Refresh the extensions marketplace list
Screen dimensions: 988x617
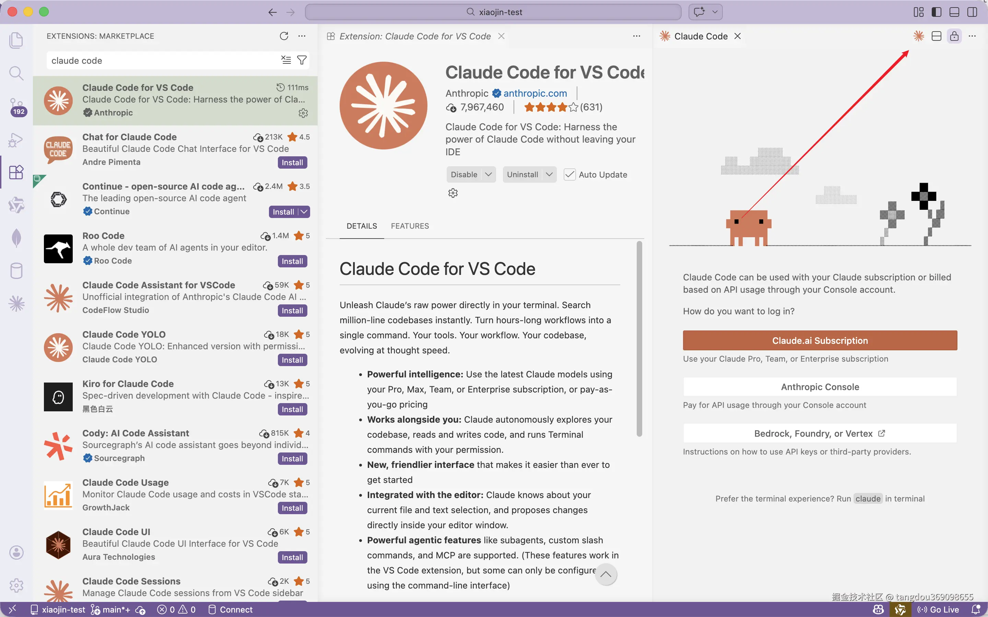click(284, 36)
